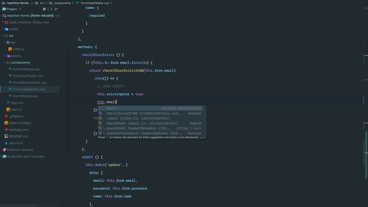The width and height of the screenshot is (368, 207).
Task: Click the Vue icon beside FormPlanPicker.vue
Action: click(x=10, y=76)
